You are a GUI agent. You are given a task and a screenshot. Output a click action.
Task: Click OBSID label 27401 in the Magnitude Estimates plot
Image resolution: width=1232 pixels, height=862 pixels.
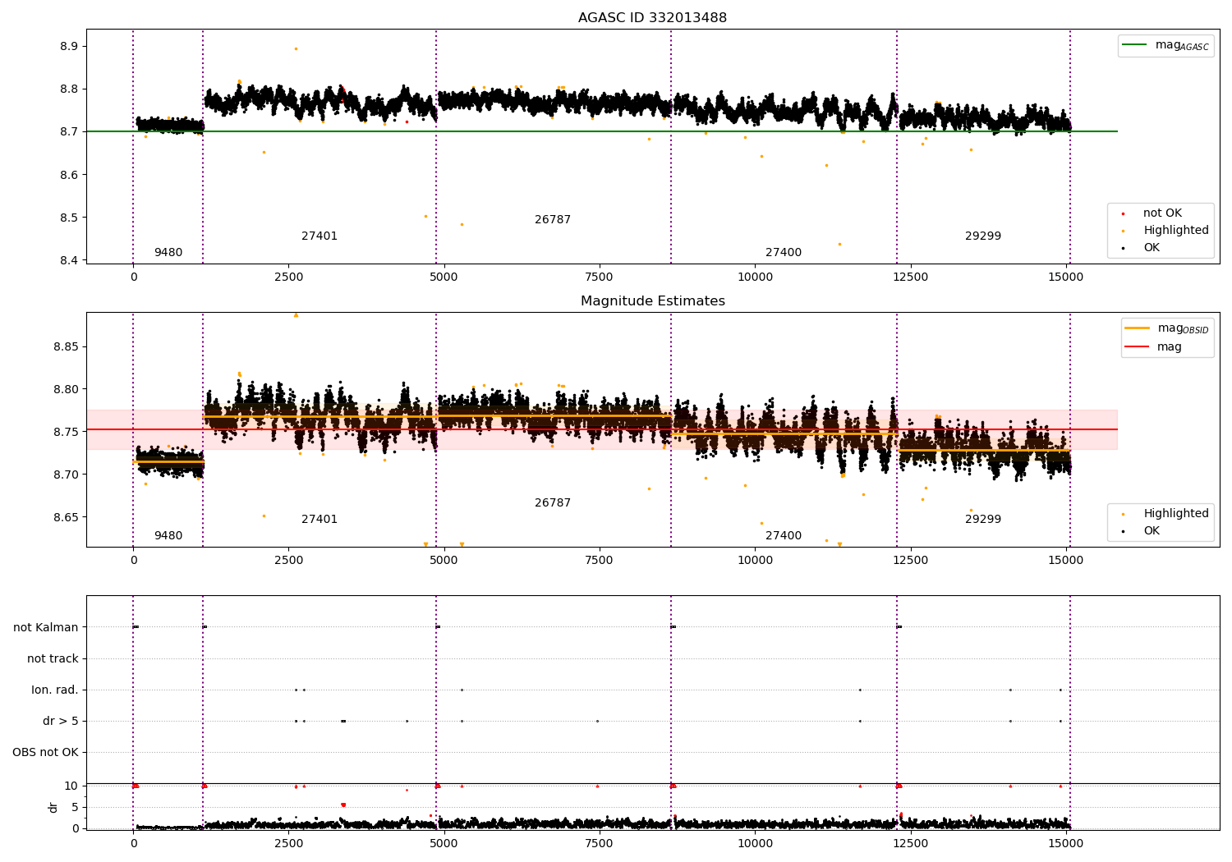(319, 520)
